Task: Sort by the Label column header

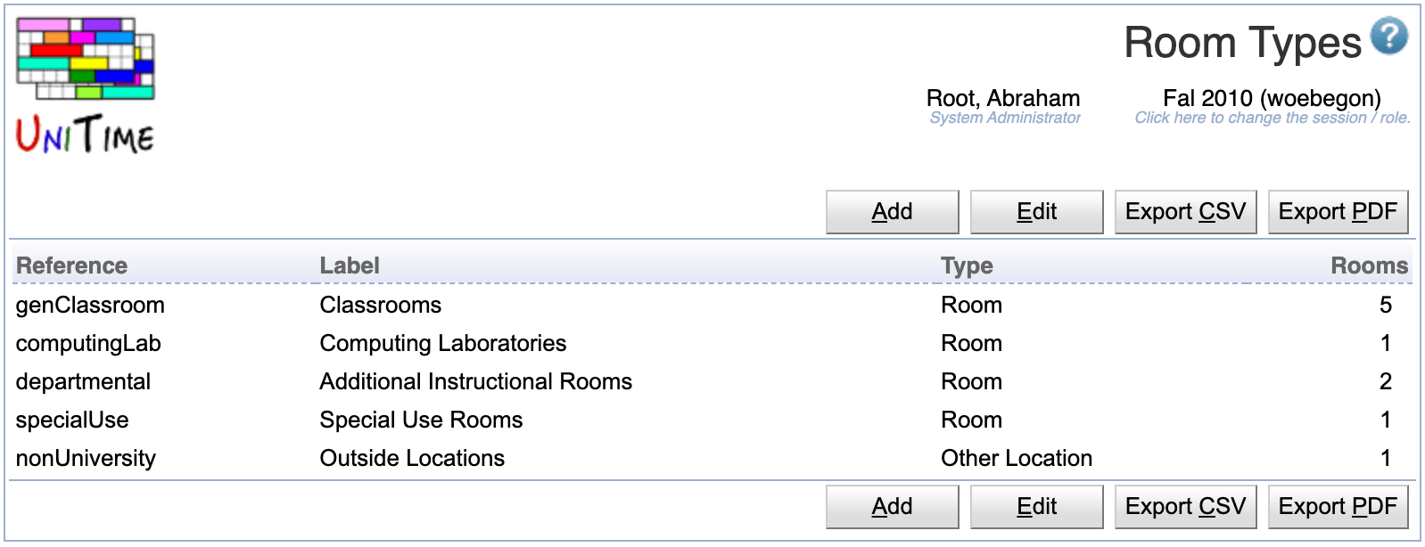Action: [350, 265]
